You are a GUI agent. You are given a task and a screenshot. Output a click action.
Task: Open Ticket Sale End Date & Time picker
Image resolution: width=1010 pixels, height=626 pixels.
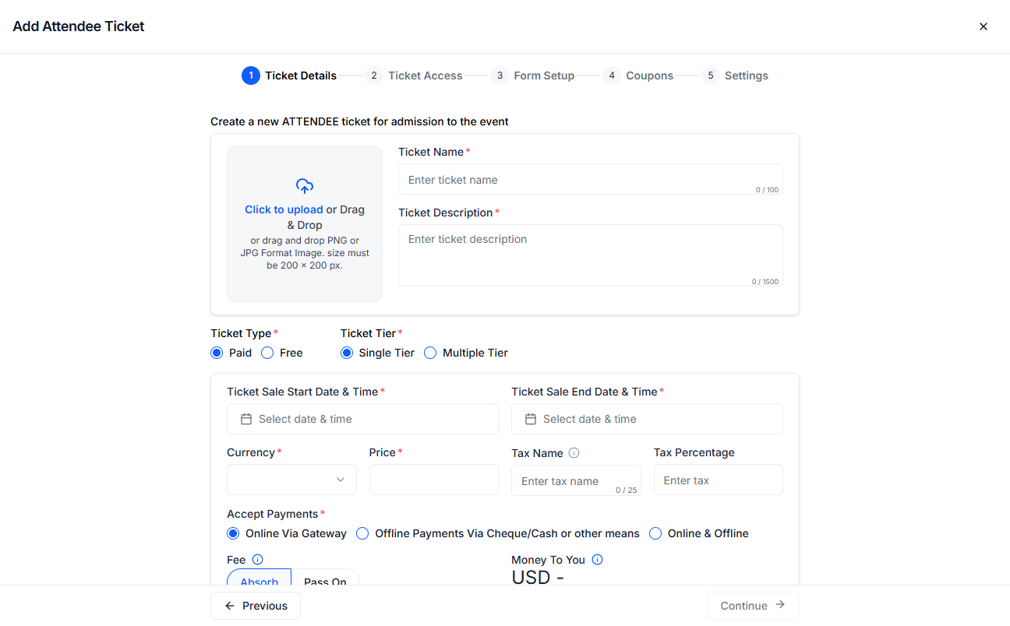coord(647,419)
